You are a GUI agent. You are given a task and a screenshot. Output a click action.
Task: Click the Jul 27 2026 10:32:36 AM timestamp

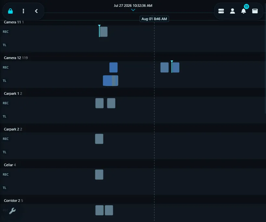[x=133, y=6]
